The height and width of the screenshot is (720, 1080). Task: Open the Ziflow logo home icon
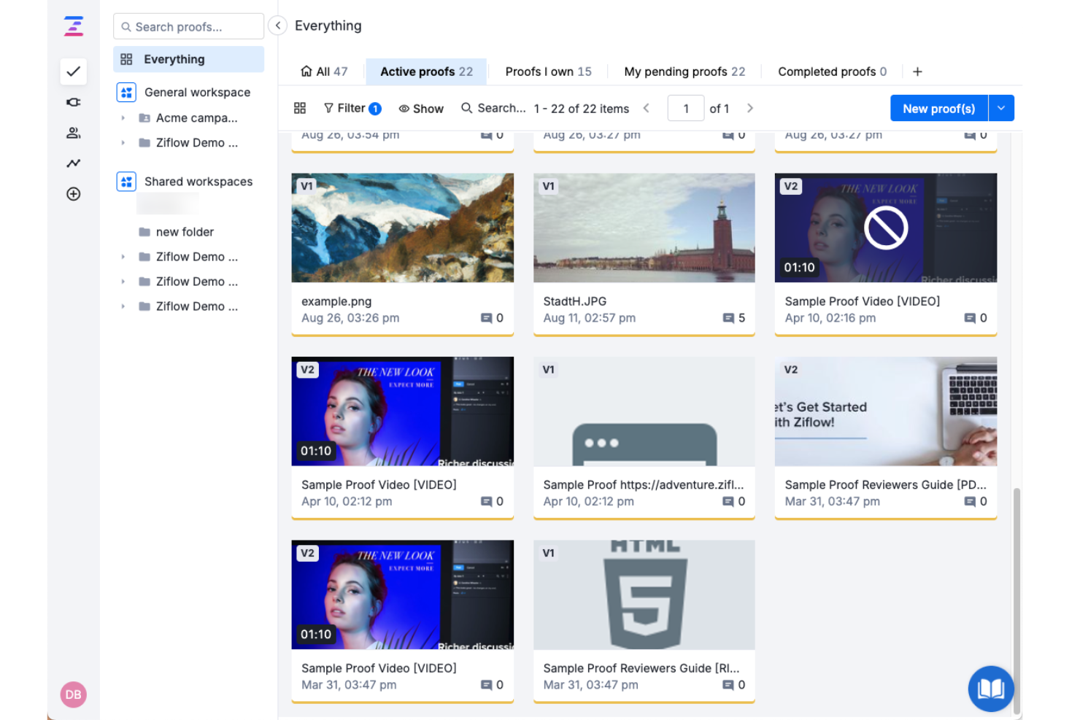[x=73, y=26]
